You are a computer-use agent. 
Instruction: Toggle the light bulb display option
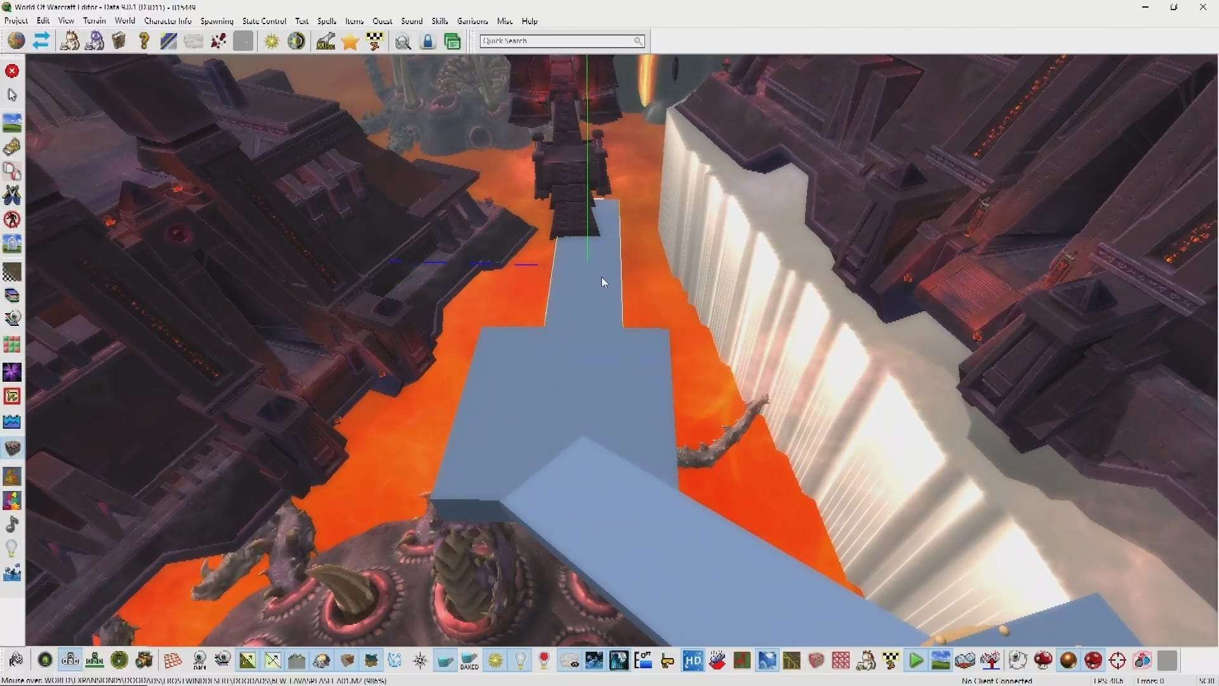(x=520, y=661)
